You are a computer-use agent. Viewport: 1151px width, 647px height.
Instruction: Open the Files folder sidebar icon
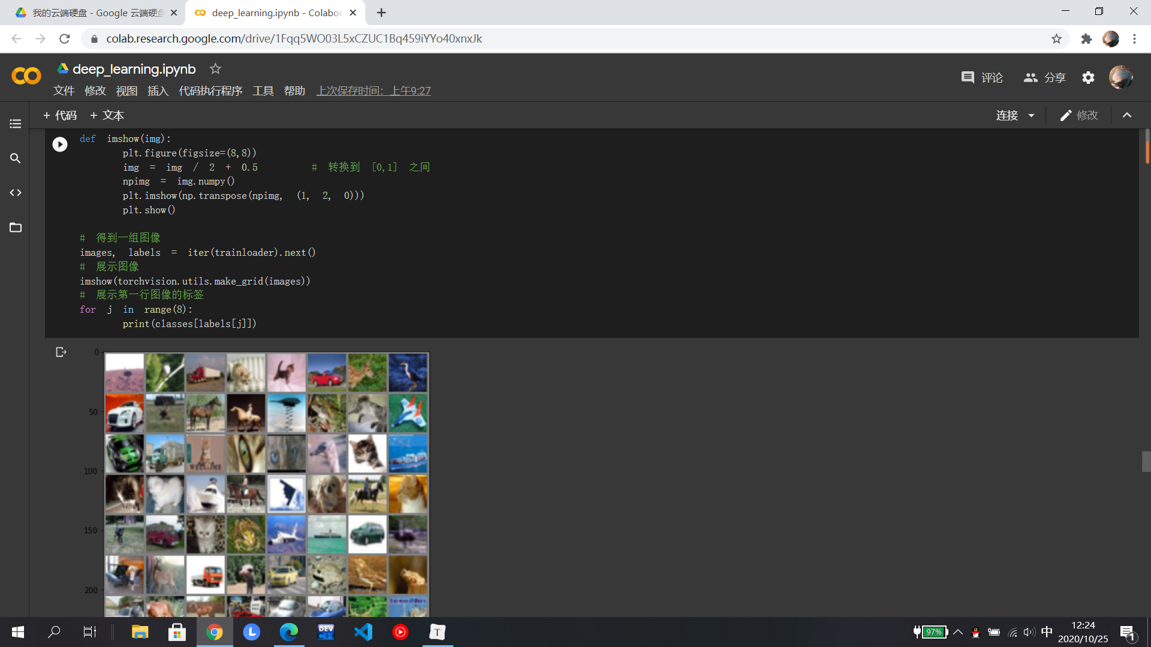coord(16,228)
